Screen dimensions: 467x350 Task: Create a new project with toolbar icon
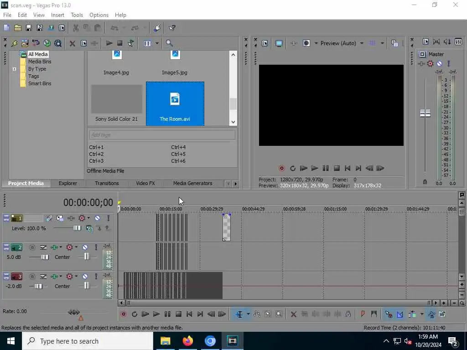pyautogui.click(x=6, y=28)
